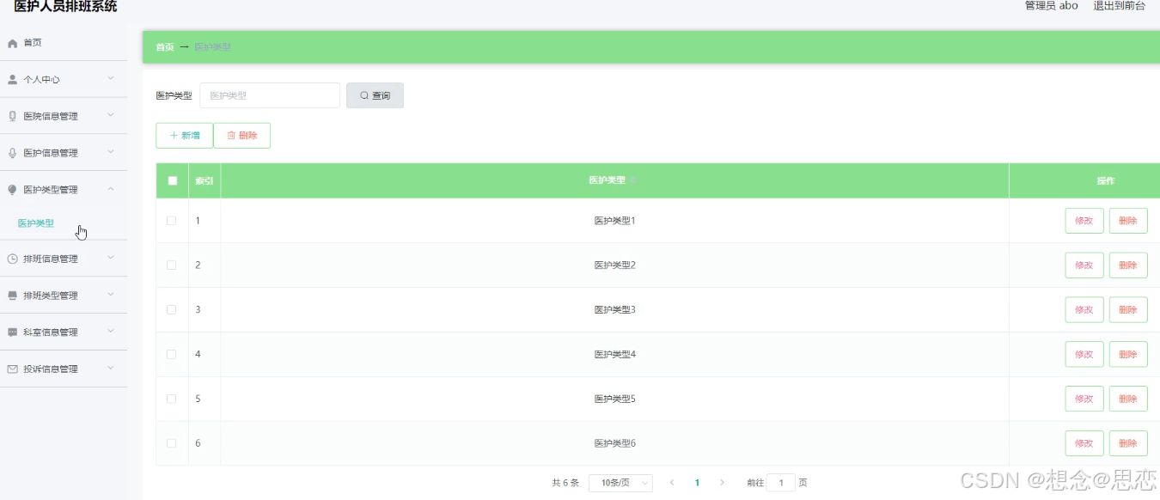Click the 删除 button above the table
Screen dimensions: 1160x500
pyautogui.click(x=242, y=136)
